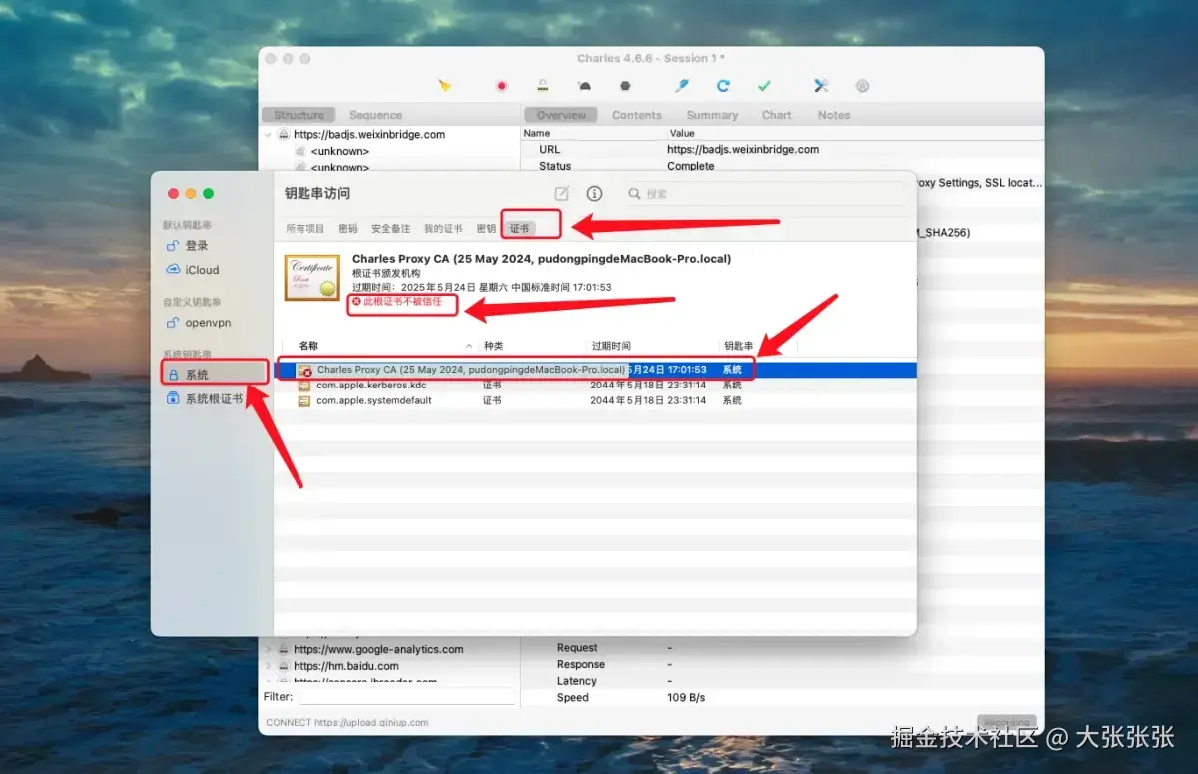Viewport: 1198px width, 774px height.
Task: Open the Settings gear icon in Charles toolbar
Action: 862,86
